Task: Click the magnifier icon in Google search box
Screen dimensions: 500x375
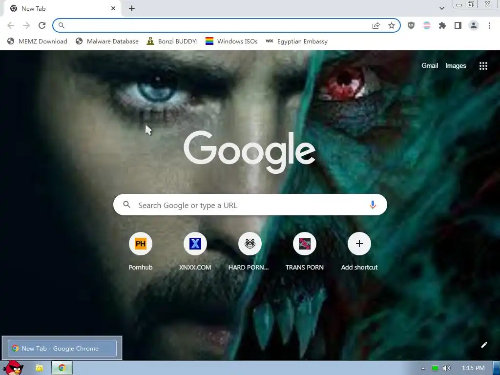Action: pos(126,205)
